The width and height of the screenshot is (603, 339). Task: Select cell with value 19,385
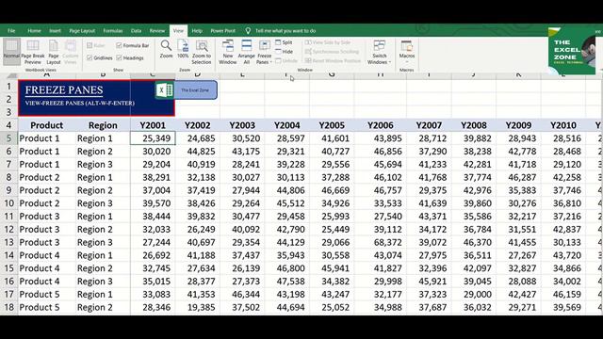pos(197,308)
